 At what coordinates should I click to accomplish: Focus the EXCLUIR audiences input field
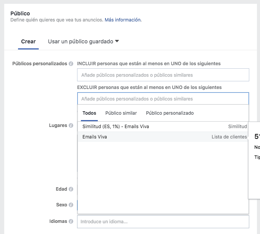point(163,99)
